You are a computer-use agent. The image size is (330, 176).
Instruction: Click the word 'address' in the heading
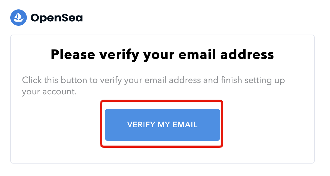tap(247, 55)
